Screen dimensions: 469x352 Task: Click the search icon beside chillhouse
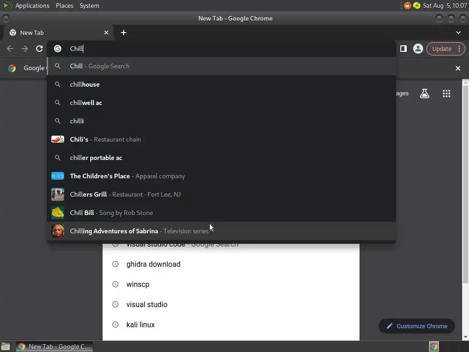click(x=58, y=84)
